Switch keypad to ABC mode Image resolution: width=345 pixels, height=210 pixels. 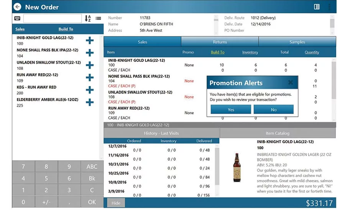pyautogui.click(x=92, y=166)
